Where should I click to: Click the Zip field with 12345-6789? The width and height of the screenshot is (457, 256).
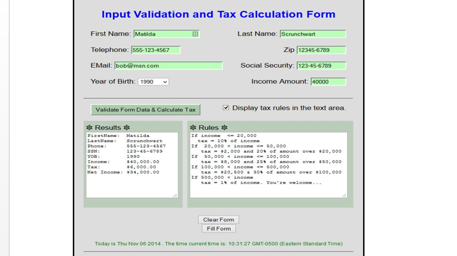pyautogui.click(x=321, y=50)
